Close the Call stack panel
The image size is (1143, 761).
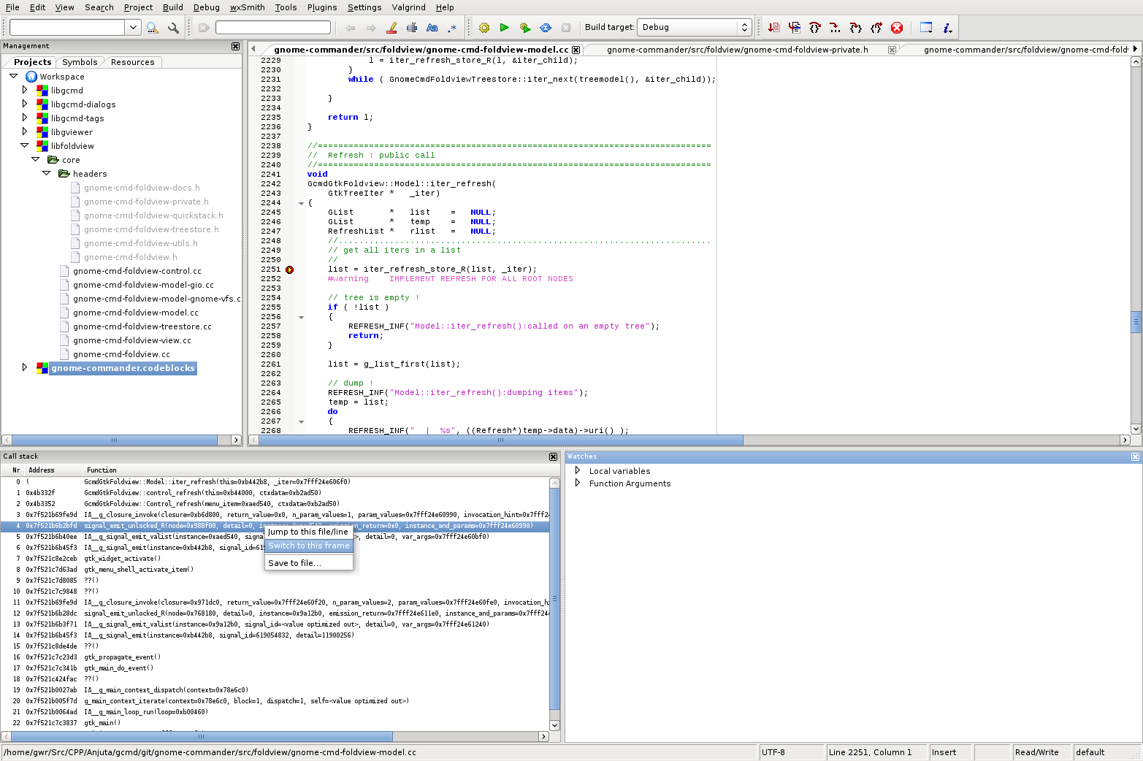[553, 456]
